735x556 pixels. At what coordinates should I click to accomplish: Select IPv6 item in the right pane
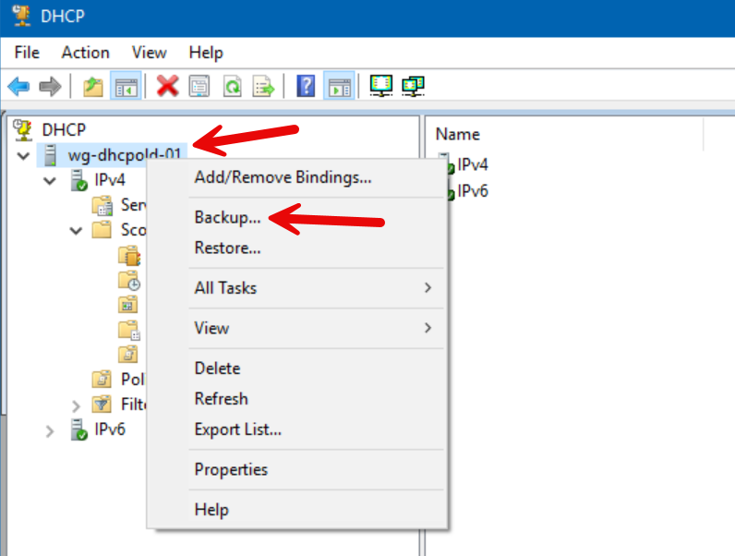(x=472, y=191)
